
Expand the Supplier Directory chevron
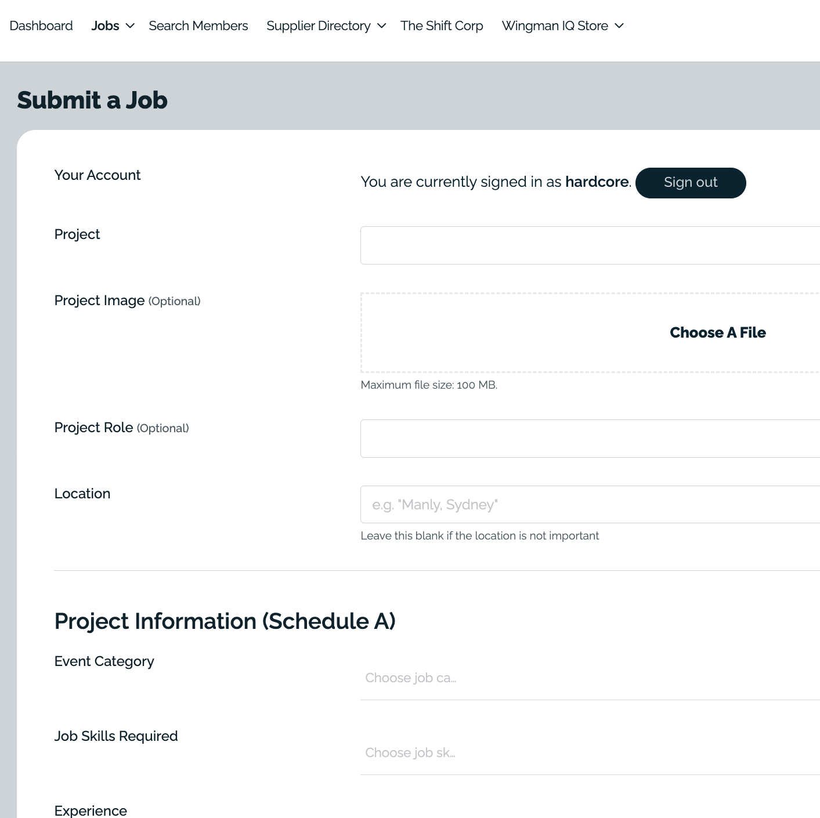[382, 26]
